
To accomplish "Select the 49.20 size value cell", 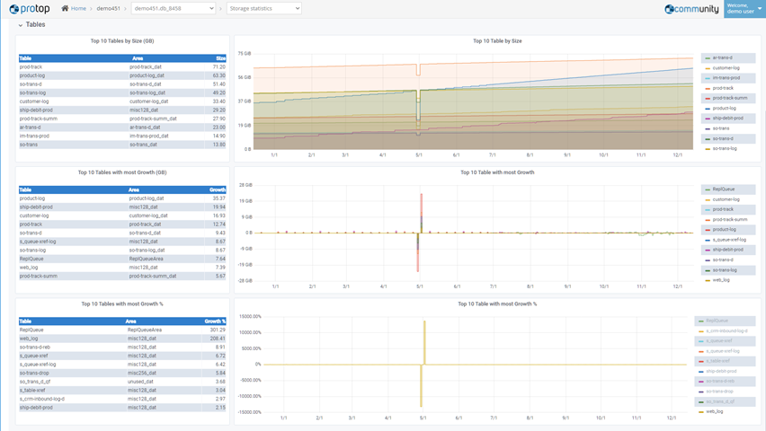I will pos(218,92).
